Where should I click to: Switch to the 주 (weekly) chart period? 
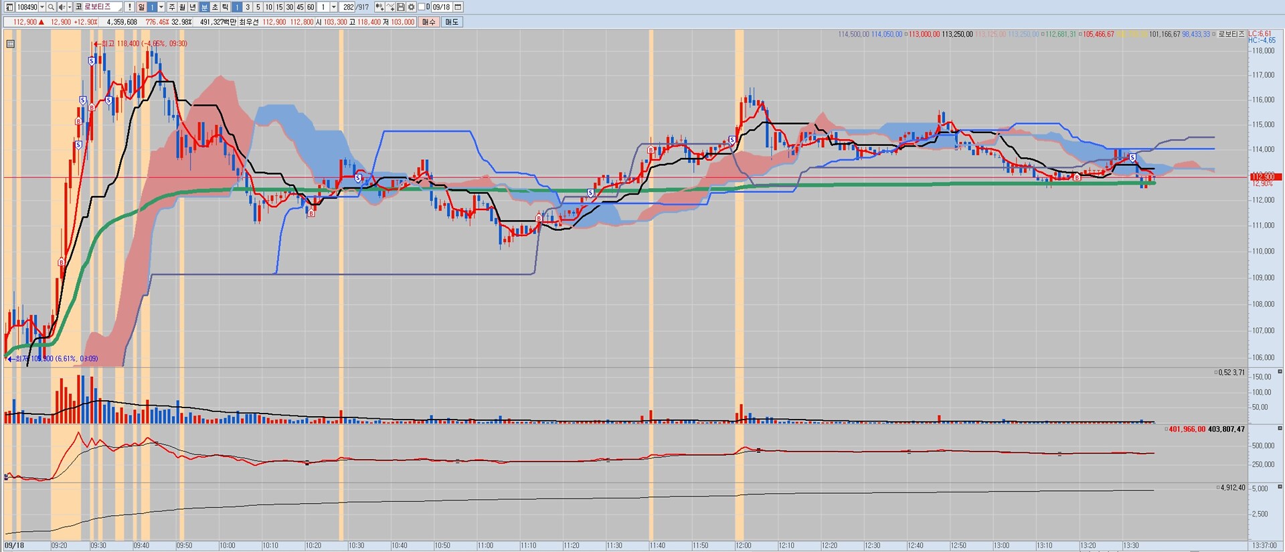(x=172, y=7)
